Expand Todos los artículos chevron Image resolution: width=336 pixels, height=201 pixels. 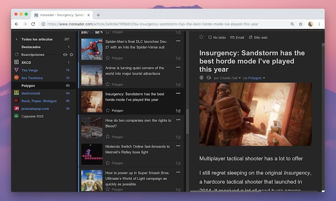point(16,39)
